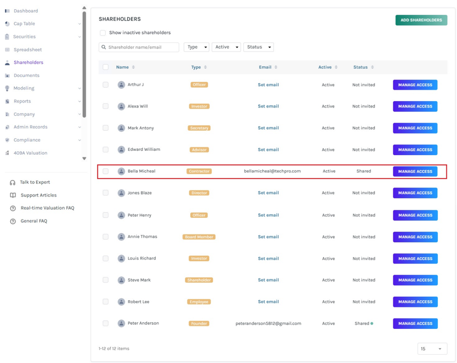Screen dimensions: 457x363
Task: Click Manage Access for Peter Anderson
Action: point(415,324)
